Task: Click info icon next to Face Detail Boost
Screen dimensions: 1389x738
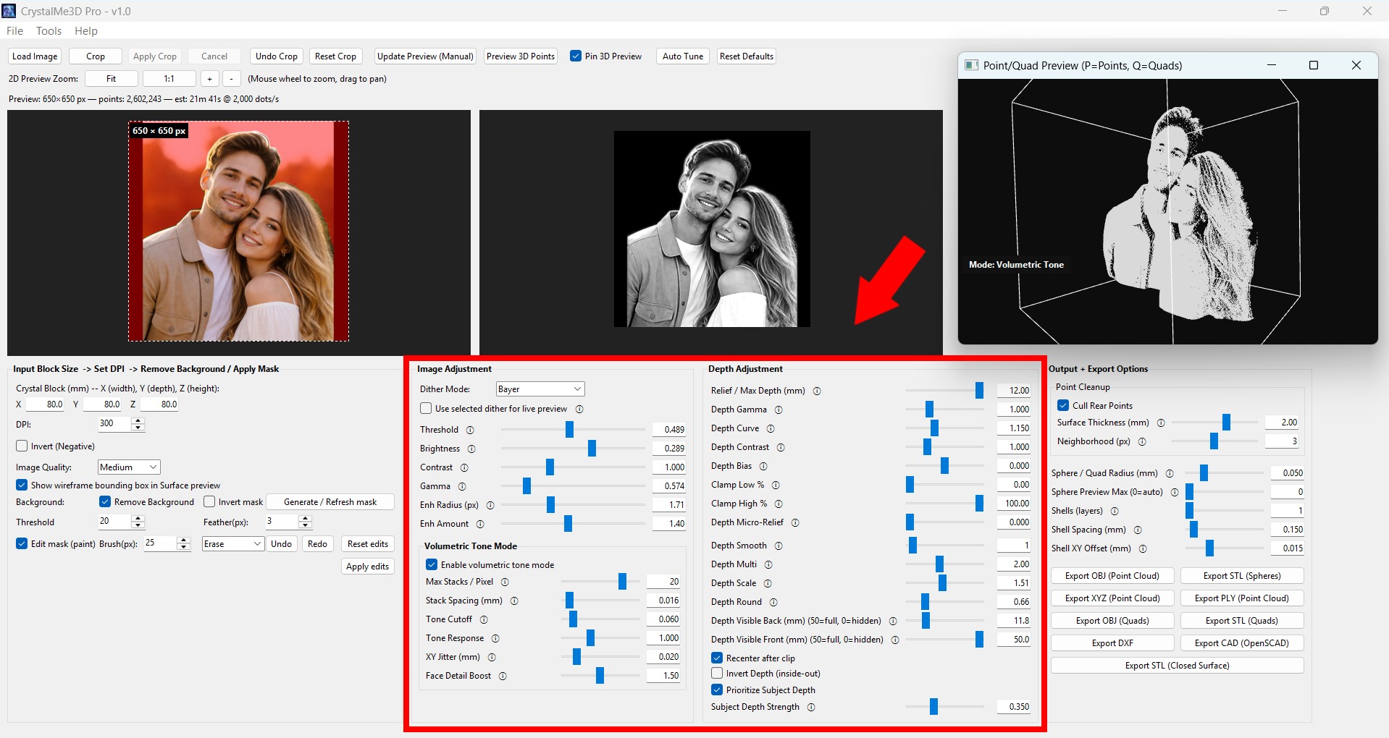Action: (503, 676)
